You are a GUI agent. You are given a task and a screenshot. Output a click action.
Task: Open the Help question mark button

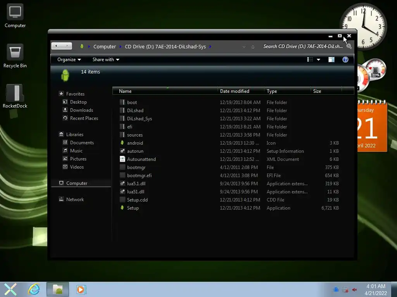pyautogui.click(x=345, y=60)
